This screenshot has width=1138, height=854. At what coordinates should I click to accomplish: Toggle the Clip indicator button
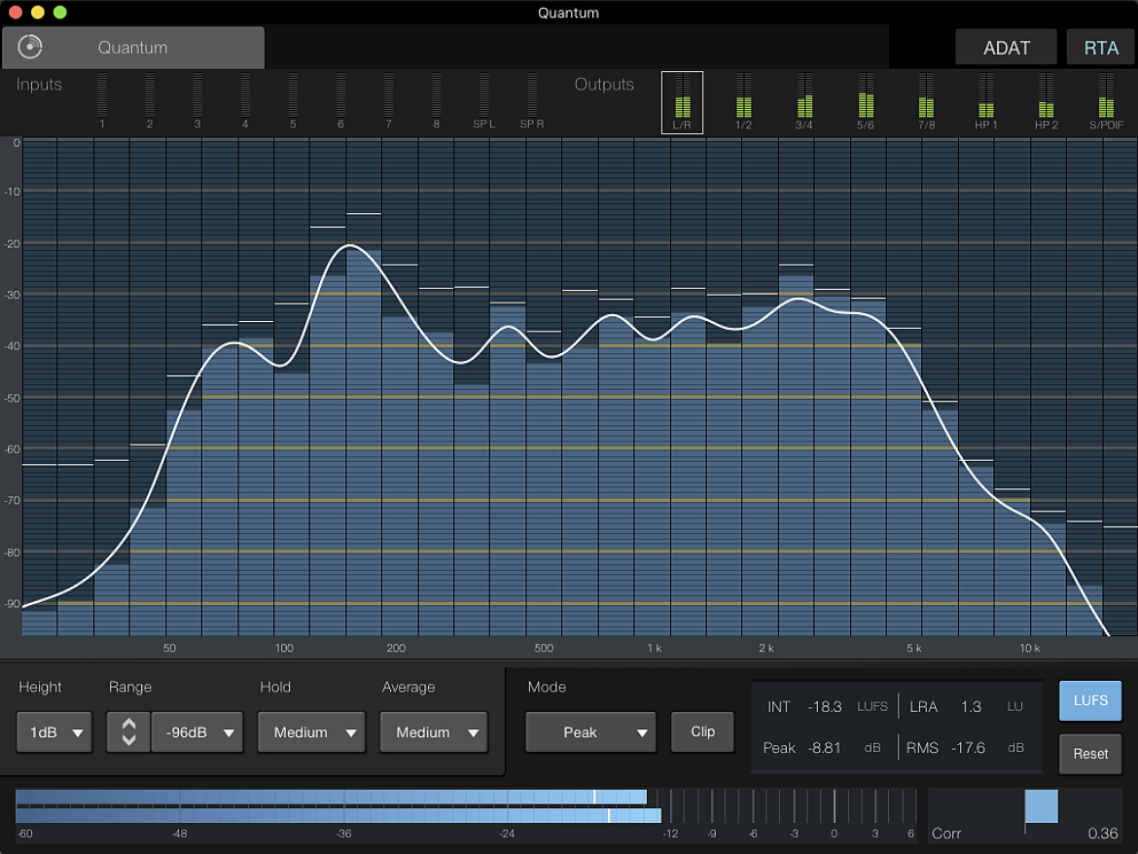coord(702,731)
